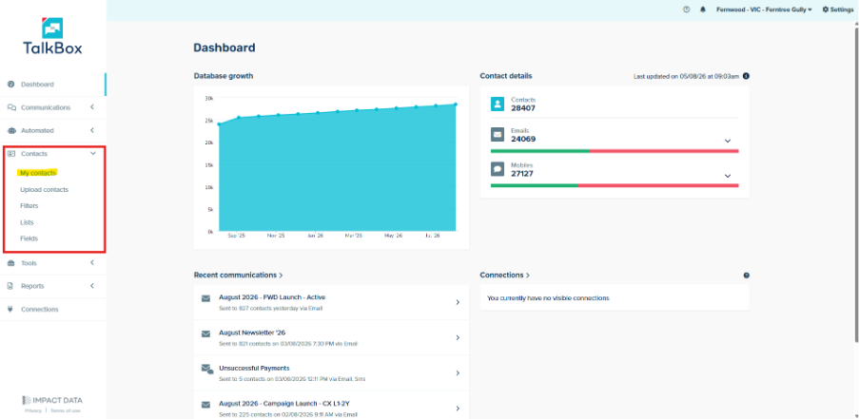This screenshot has width=859, height=419.
Task: Click the Emails envelope icon in Contact details
Action: point(498,135)
